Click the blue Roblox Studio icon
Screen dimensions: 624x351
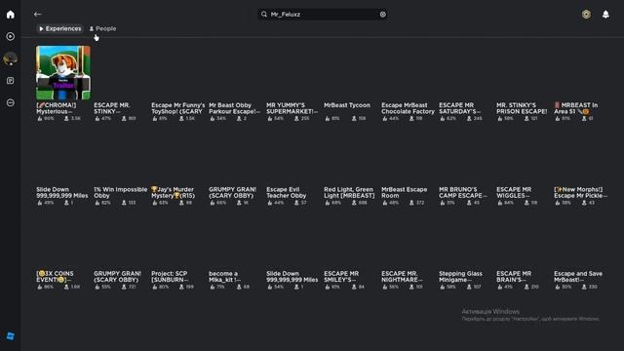point(11,335)
